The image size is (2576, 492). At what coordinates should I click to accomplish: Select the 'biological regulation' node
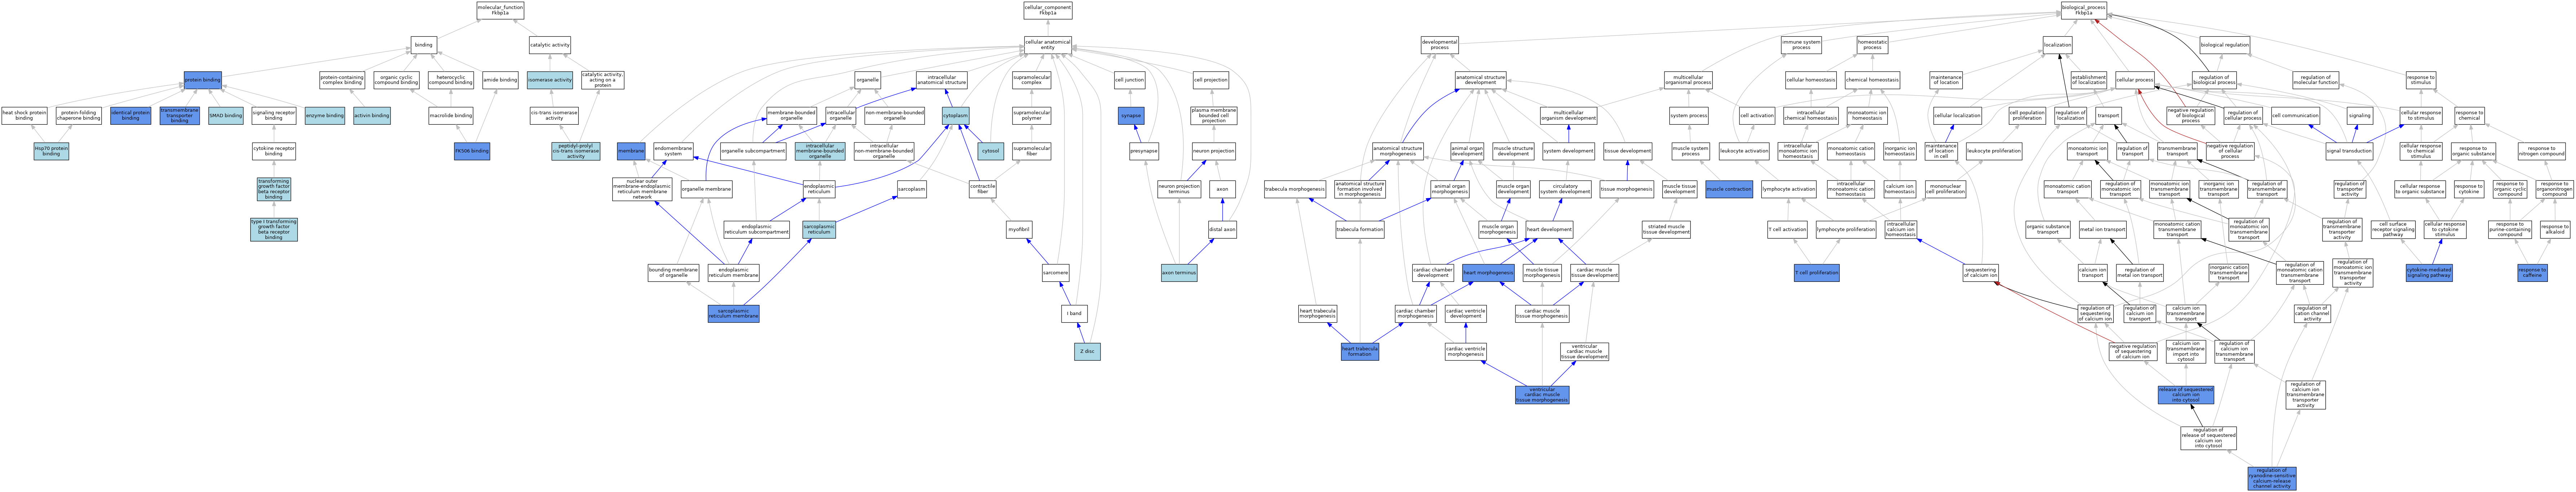pyautogui.click(x=2225, y=45)
